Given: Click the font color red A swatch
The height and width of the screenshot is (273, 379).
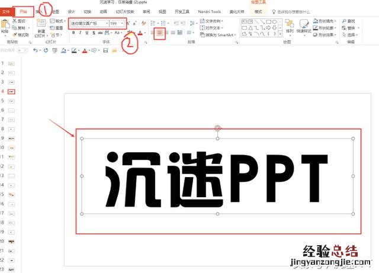Looking at the screenshot, I should [x=140, y=33].
